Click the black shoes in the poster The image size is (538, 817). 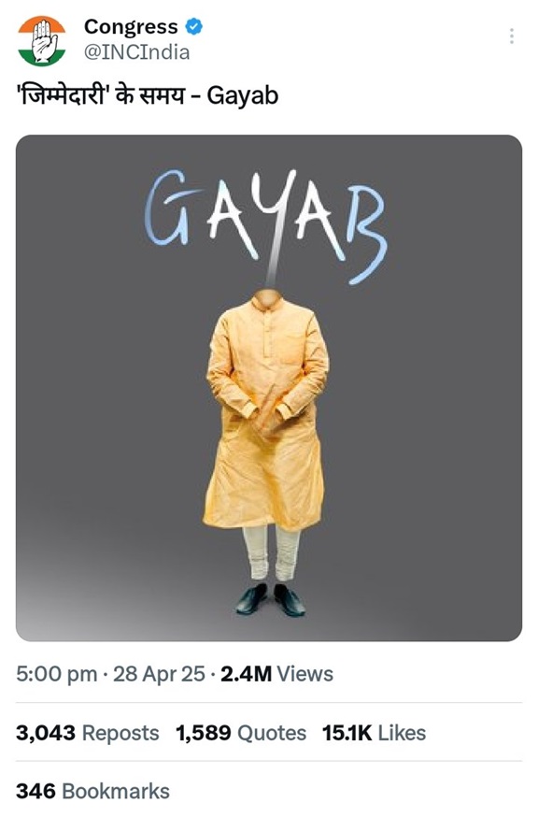coord(270,600)
